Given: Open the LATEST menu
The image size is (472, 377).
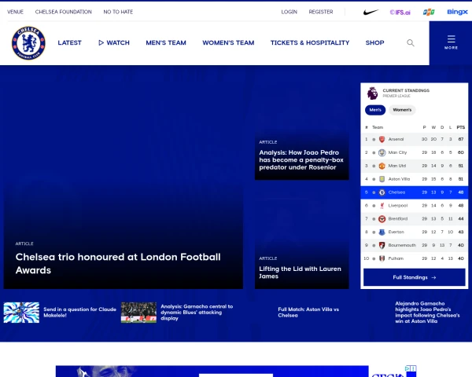Looking at the screenshot, I should click(x=69, y=42).
